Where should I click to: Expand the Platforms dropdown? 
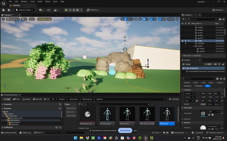pos(93,10)
